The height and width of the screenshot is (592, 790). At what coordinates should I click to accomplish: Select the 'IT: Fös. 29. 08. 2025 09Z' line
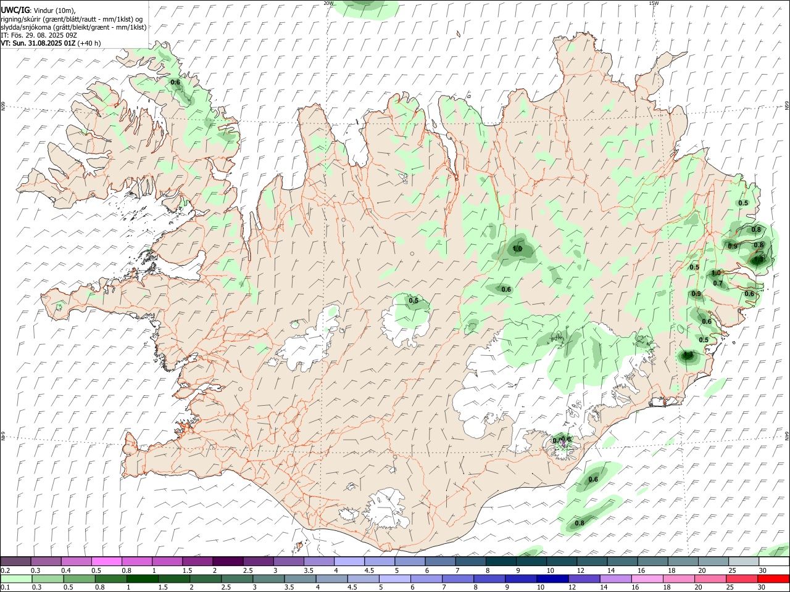(39, 35)
